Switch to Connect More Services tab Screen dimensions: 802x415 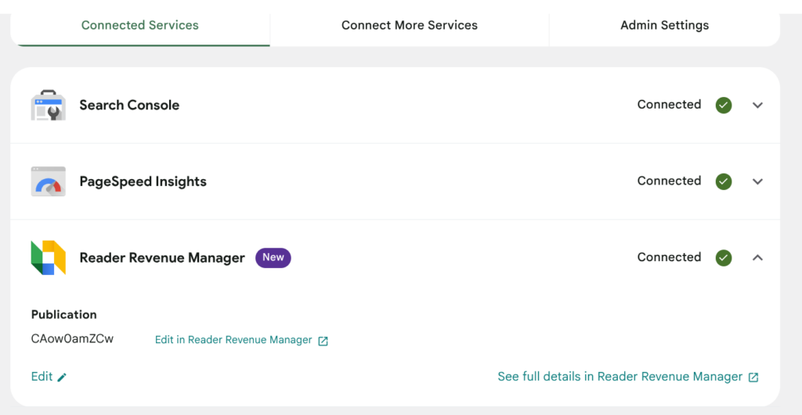pyautogui.click(x=409, y=25)
